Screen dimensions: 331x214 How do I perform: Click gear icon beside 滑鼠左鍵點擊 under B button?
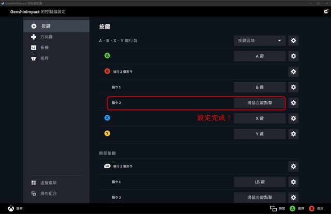pyautogui.click(x=293, y=103)
